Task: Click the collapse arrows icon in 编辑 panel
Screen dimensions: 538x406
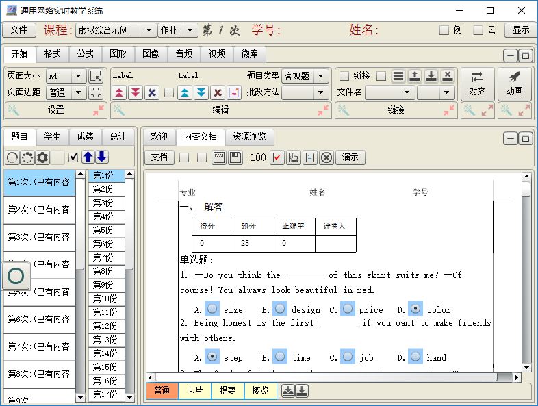Action: [323, 110]
